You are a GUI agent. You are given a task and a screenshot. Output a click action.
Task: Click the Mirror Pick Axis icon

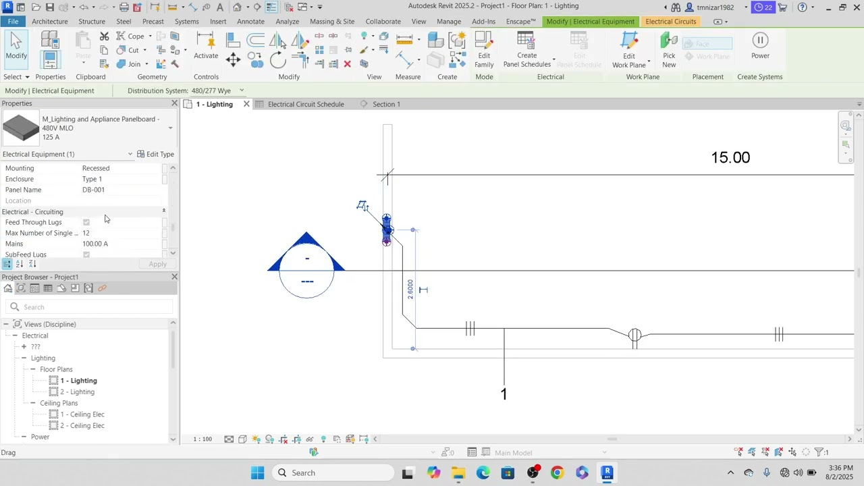pos(278,40)
